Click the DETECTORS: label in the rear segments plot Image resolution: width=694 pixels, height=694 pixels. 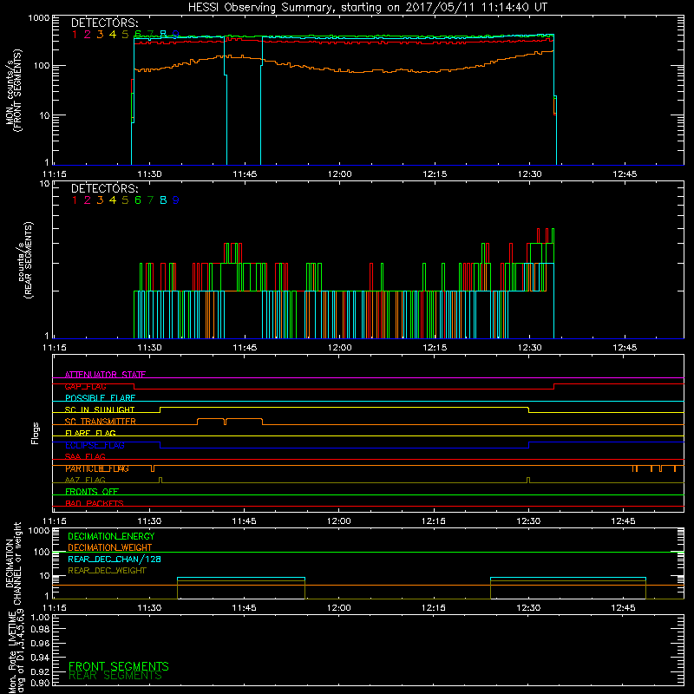coord(104,189)
